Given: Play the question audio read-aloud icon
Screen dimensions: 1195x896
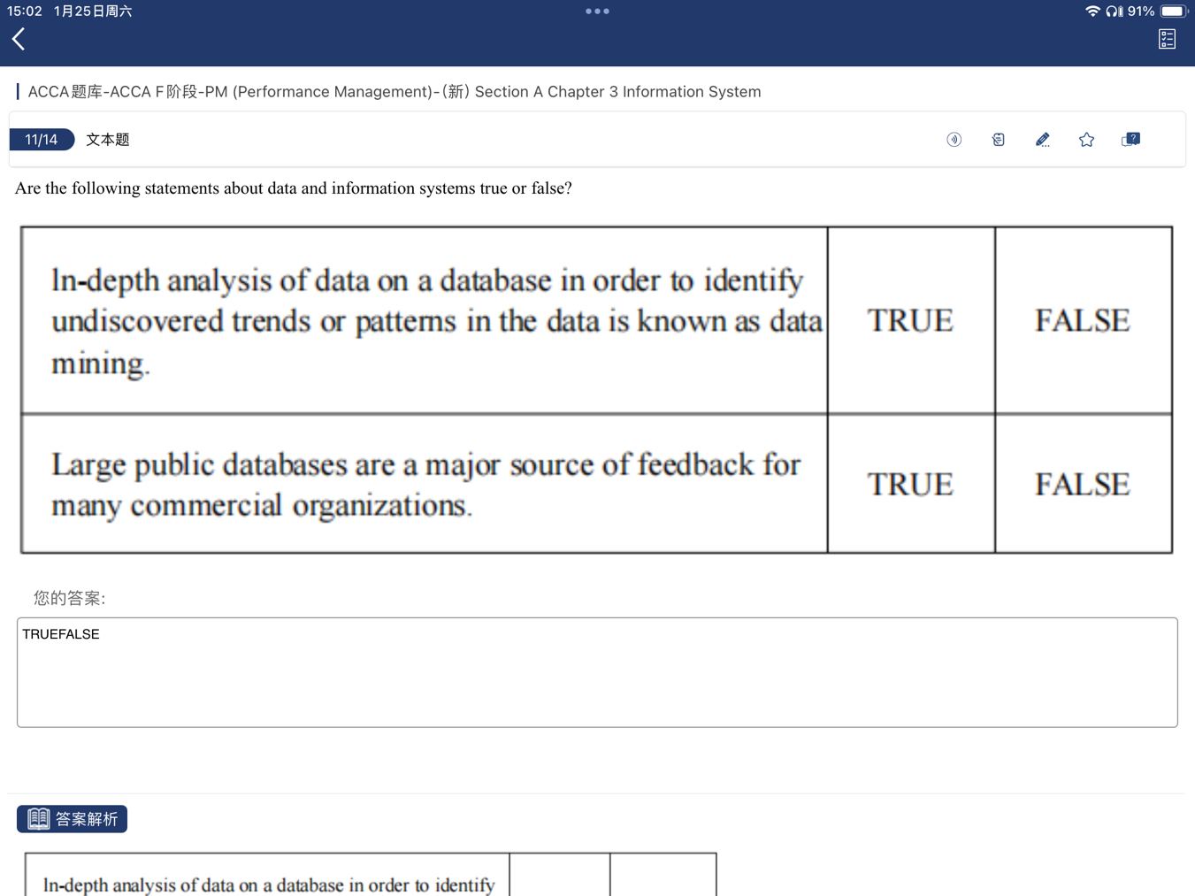Looking at the screenshot, I should 954,140.
